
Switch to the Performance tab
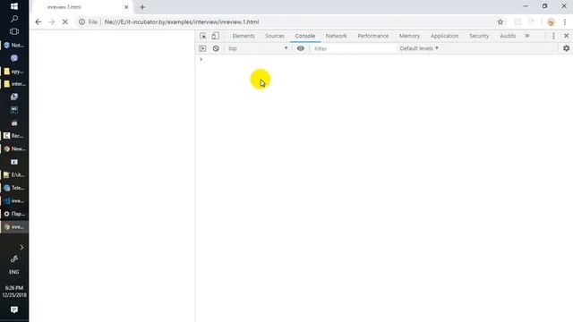[x=373, y=36]
